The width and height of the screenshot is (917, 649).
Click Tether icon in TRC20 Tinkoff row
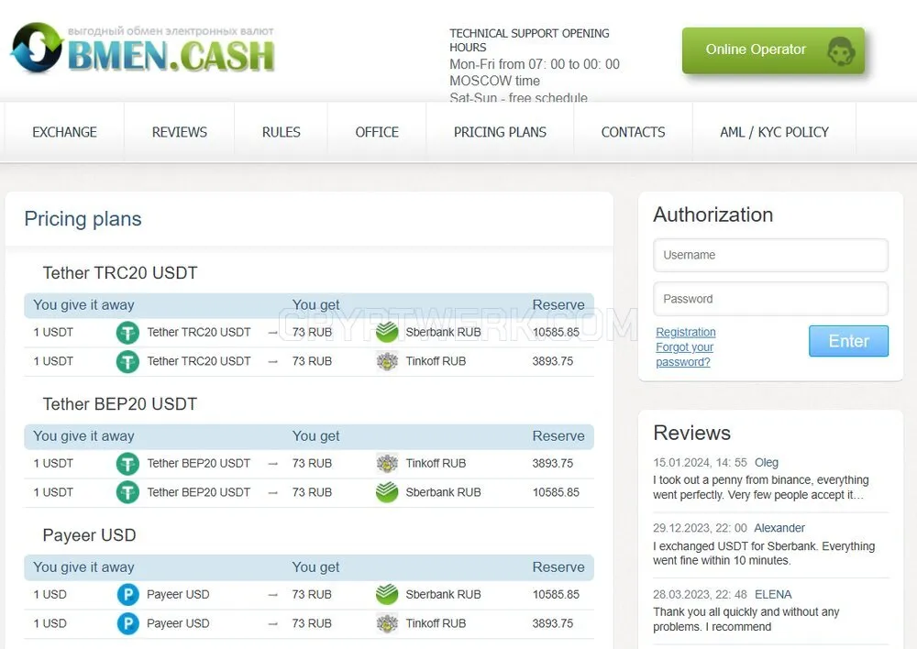(x=127, y=362)
